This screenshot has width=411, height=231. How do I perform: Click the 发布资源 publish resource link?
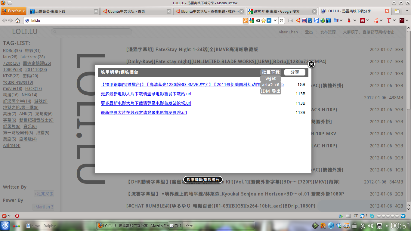coord(328,32)
